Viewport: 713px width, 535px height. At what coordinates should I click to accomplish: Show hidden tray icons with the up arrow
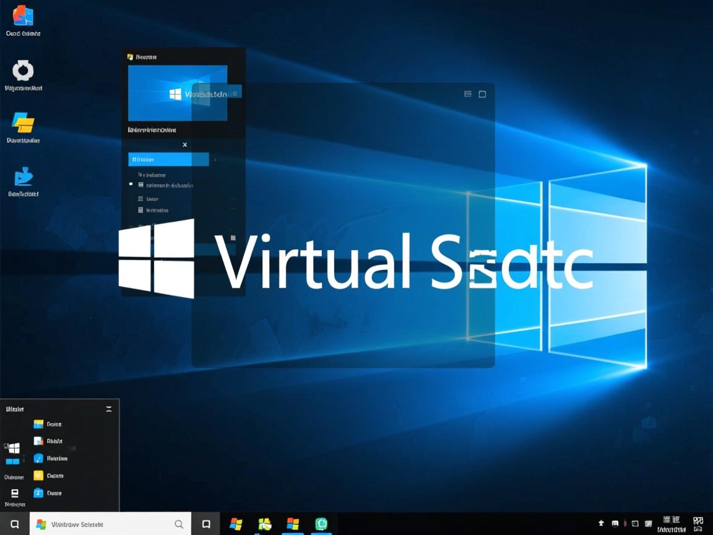point(601,523)
